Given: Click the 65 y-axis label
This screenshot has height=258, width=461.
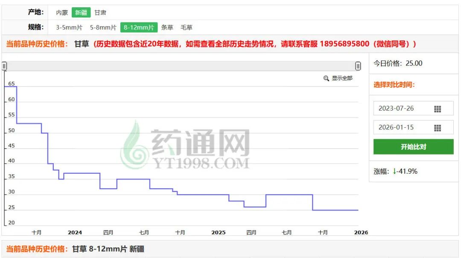Looking at the screenshot, I should [12, 83].
